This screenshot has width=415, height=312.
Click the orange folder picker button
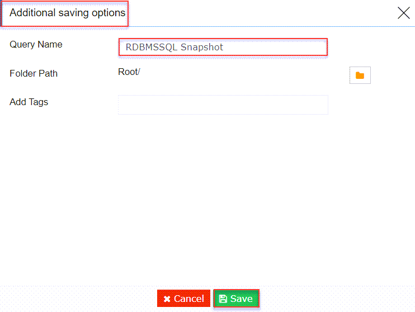360,75
